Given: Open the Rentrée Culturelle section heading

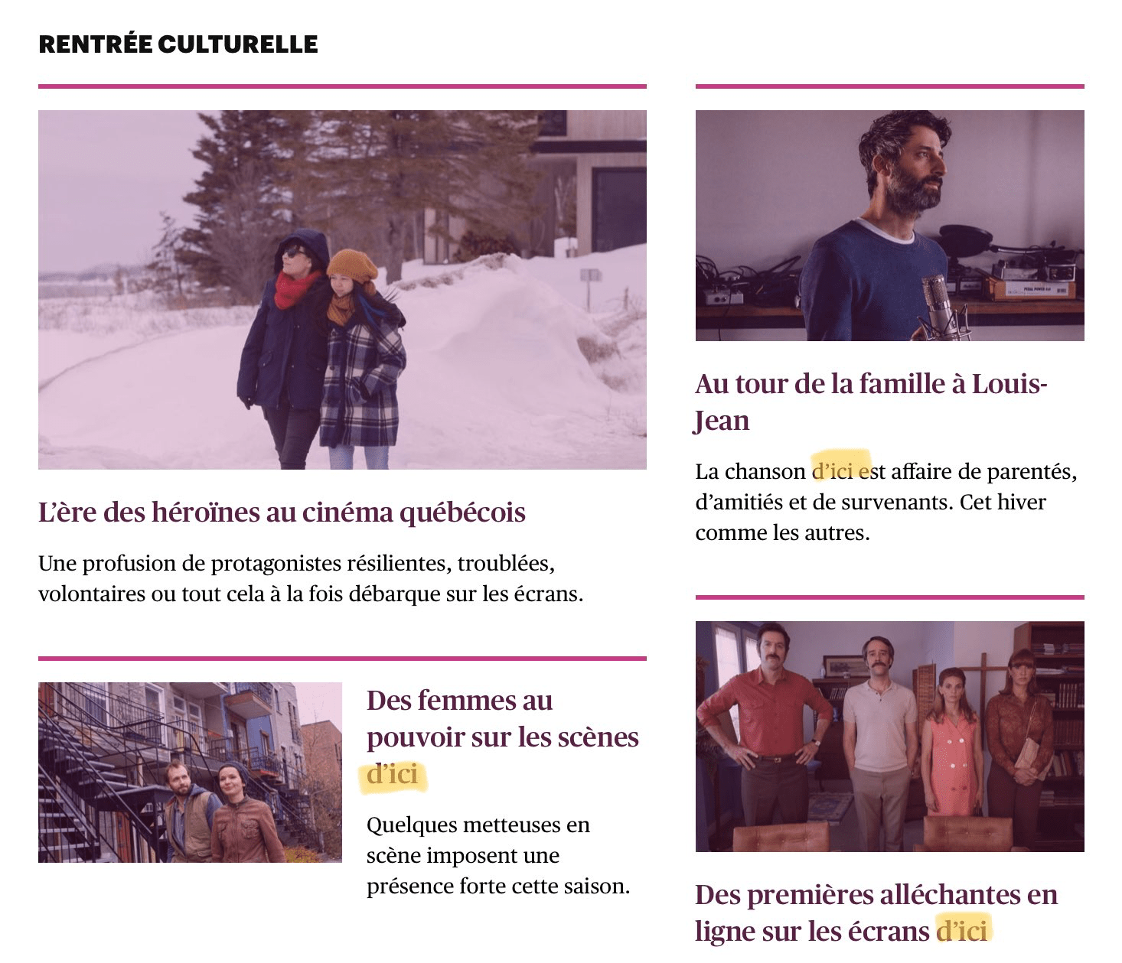Looking at the screenshot, I should tap(178, 44).
